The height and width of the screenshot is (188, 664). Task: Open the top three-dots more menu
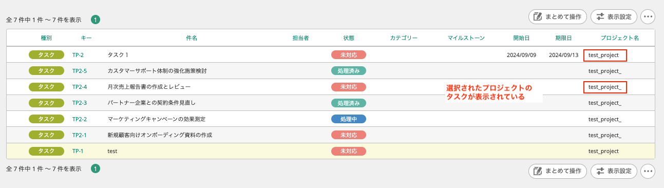point(648,16)
